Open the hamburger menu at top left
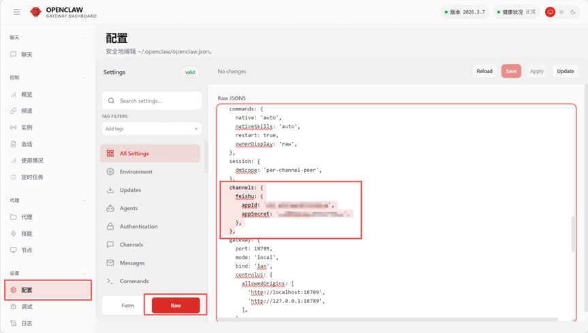588x333 pixels. pos(16,12)
